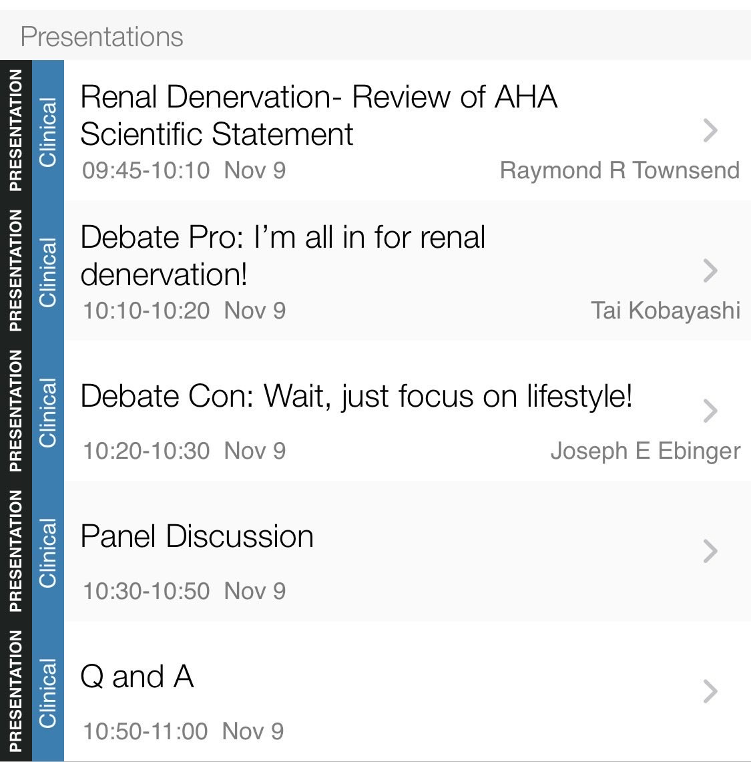The width and height of the screenshot is (751, 762).
Task: Open the Q and A title
Action: click(137, 677)
